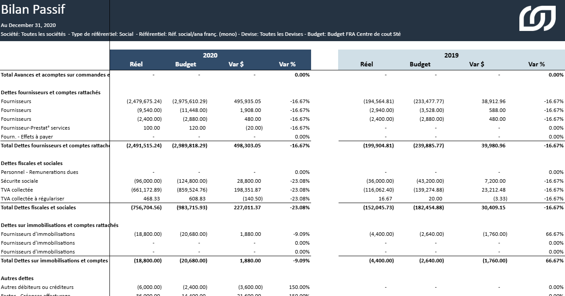Click the 'Au December 31, 2020' date line
Image resolution: width=565 pixels, height=296 pixels.
[28, 25]
